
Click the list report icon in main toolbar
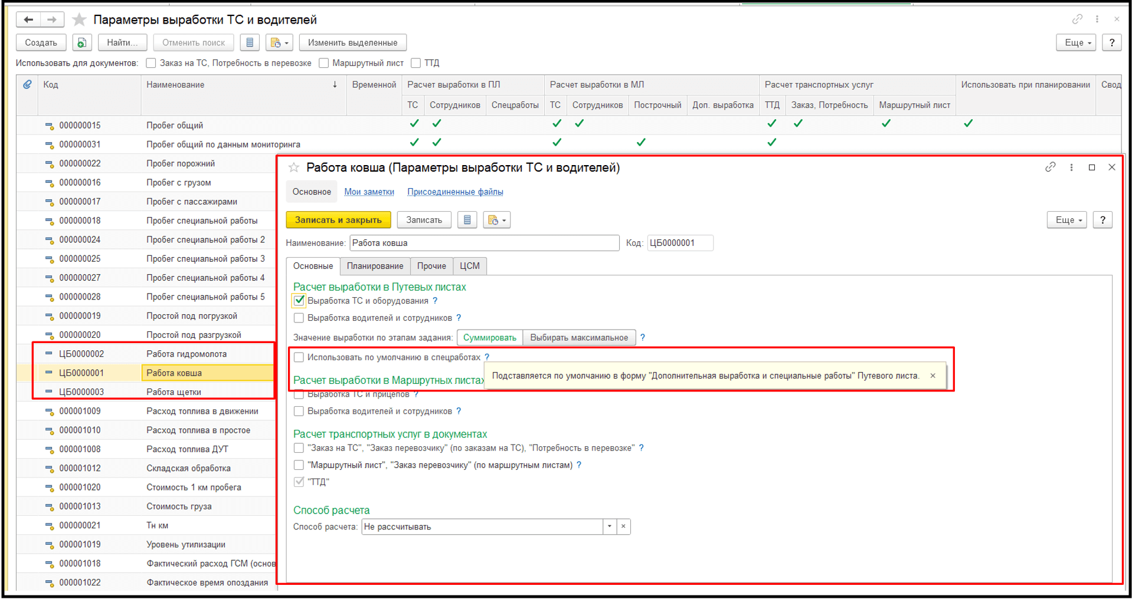point(250,42)
